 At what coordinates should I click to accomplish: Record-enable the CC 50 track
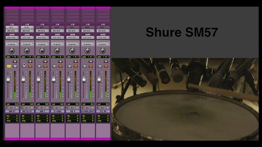[x=106, y=62]
